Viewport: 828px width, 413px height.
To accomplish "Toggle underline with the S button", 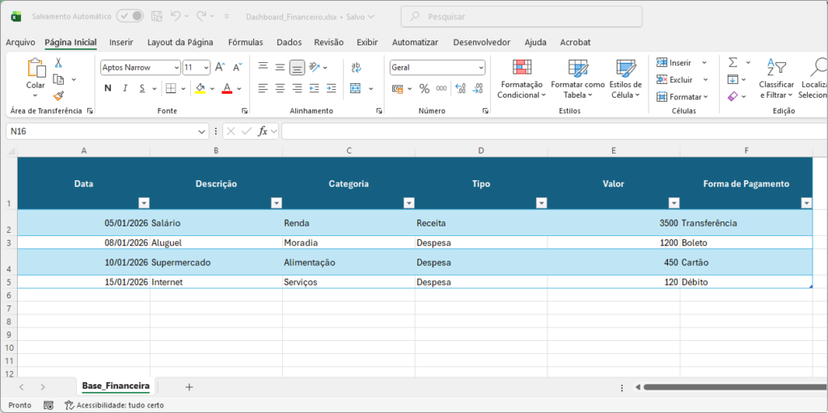I will pyautogui.click(x=142, y=88).
